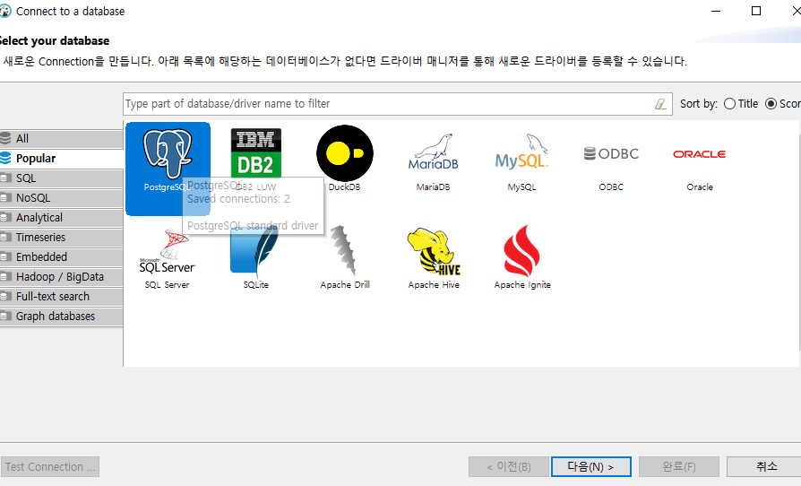Sort drivers by Score
The height and width of the screenshot is (486, 801).
(x=782, y=104)
